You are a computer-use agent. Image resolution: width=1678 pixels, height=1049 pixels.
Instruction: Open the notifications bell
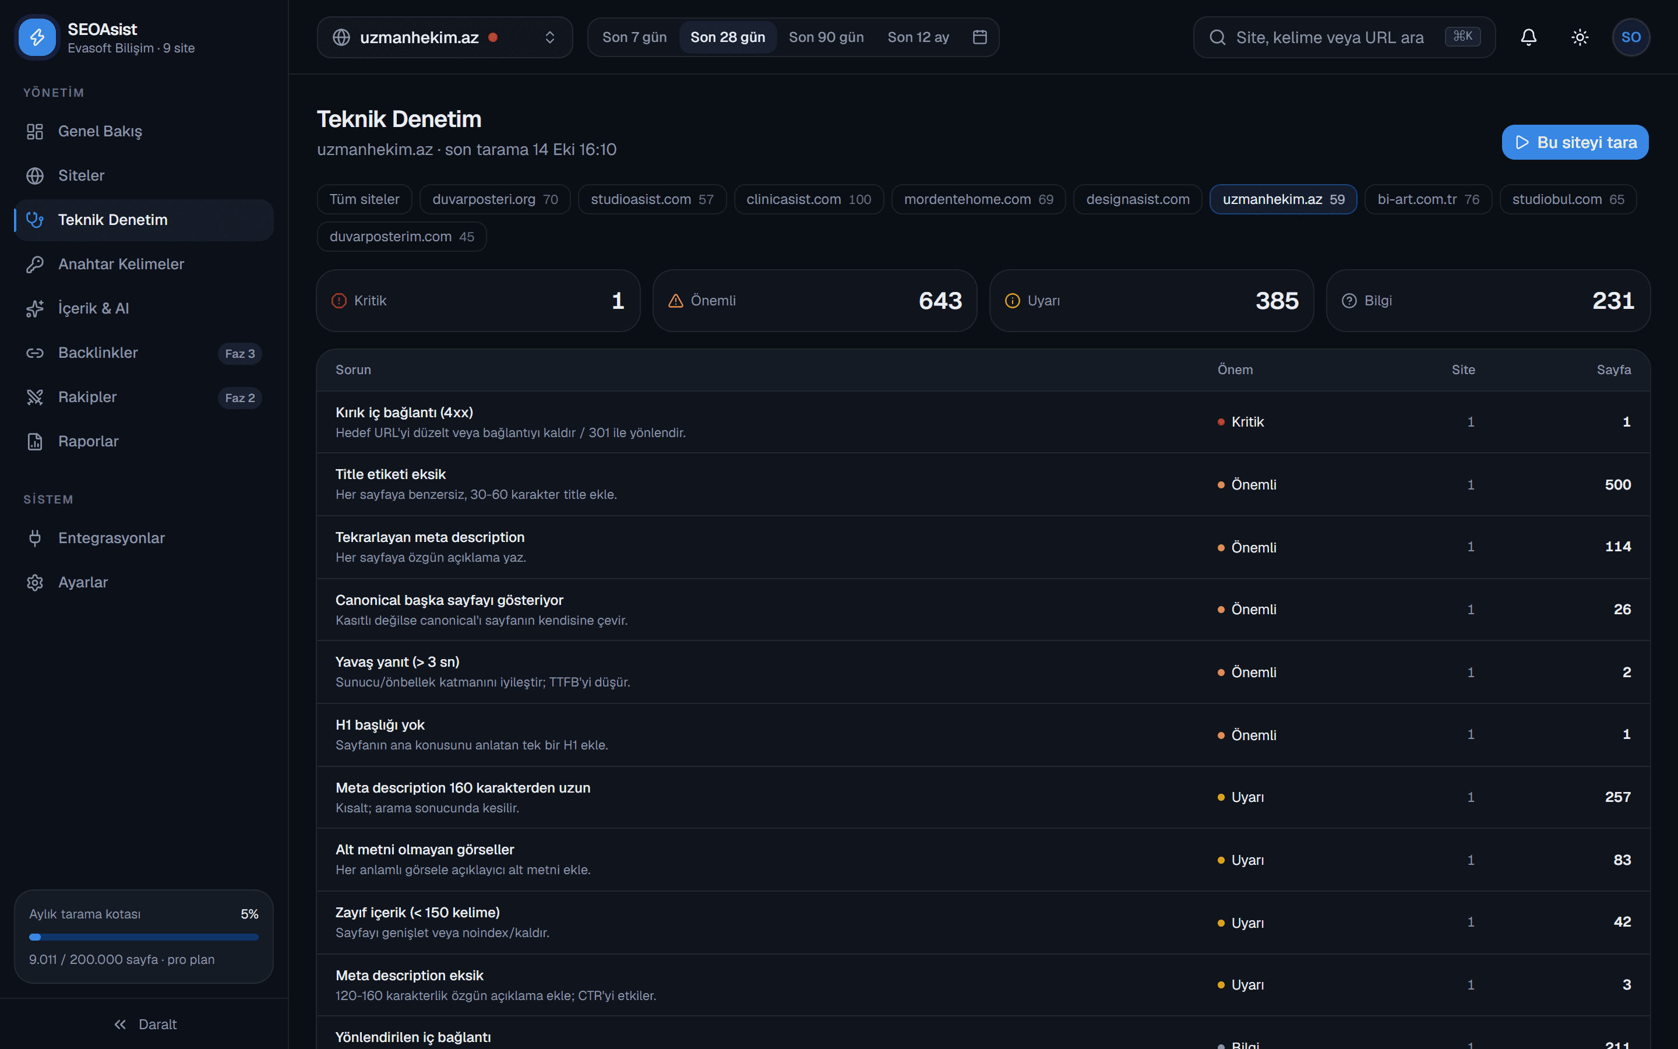[x=1528, y=37]
